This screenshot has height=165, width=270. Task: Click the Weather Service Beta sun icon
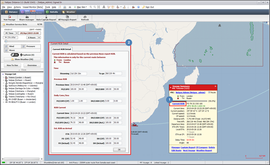pyautogui.click(x=4, y=24)
